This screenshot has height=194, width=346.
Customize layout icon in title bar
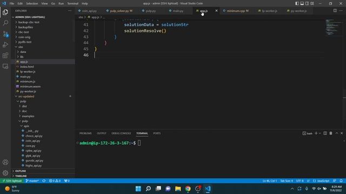point(312,3)
